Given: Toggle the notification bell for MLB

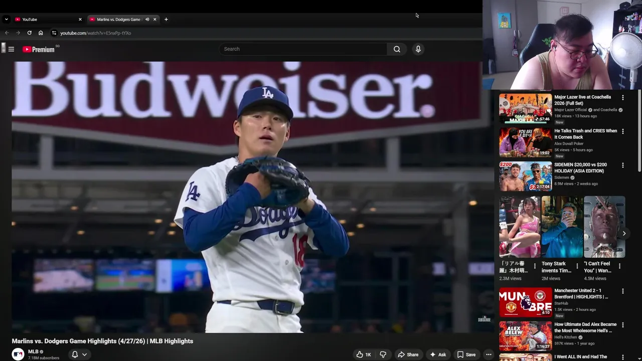Looking at the screenshot, I should (x=75, y=354).
